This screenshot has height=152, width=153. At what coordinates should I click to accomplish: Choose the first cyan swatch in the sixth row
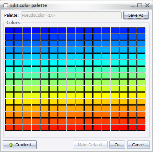(x=10, y=63)
